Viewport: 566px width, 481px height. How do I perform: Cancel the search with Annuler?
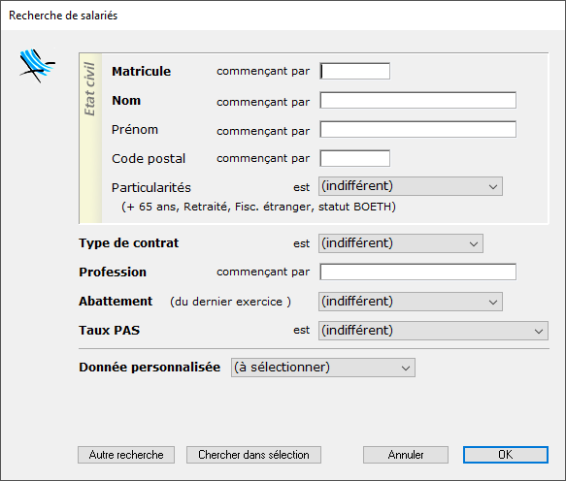click(406, 455)
